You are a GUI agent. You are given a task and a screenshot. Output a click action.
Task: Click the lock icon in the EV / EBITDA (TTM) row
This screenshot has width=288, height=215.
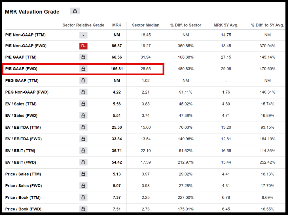[x=83, y=127]
